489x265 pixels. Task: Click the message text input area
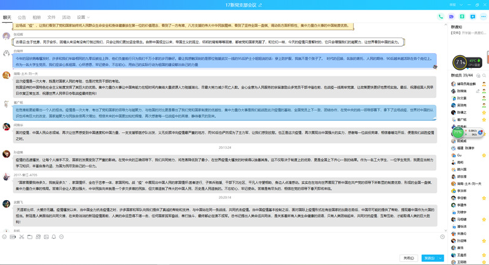(221, 245)
